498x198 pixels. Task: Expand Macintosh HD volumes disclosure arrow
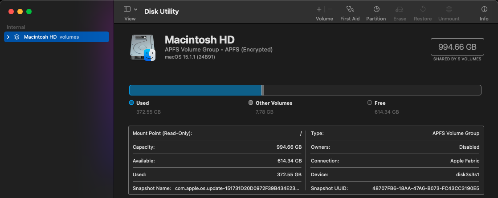click(x=8, y=37)
